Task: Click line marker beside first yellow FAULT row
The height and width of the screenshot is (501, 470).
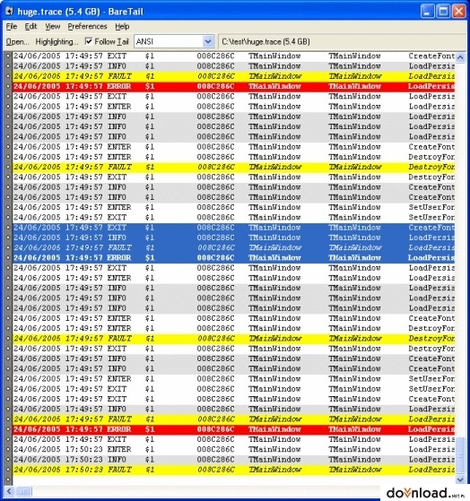Action: (8, 76)
